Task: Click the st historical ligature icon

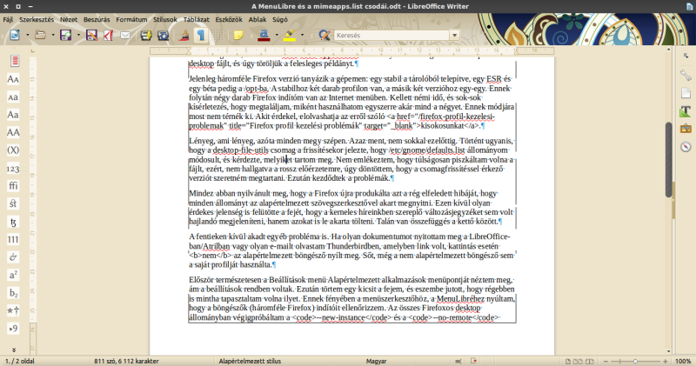Action: click(13, 203)
